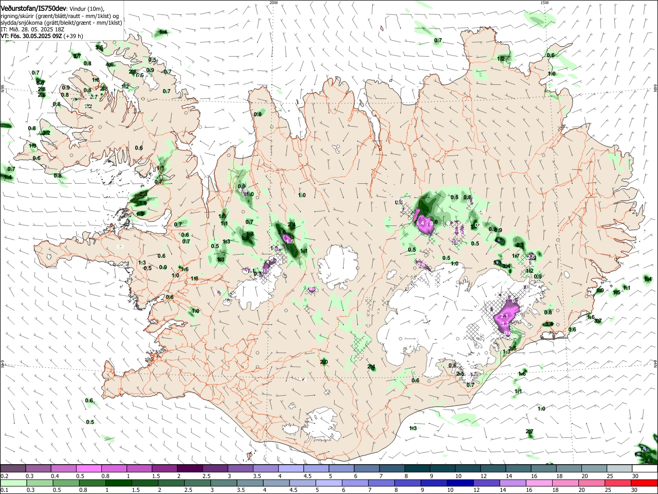Click the '1.8' value in western Iceland
The image size is (658, 494).
pos(194,279)
